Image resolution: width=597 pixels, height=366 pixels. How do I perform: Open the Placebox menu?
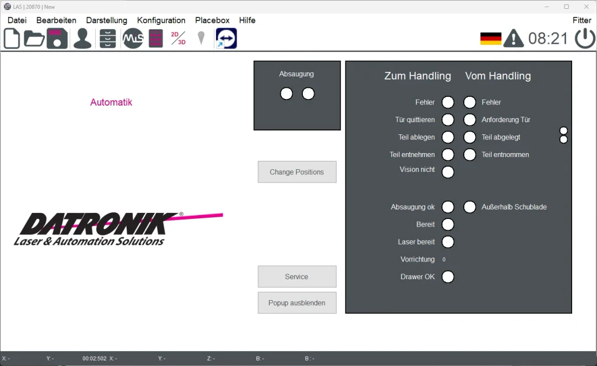[x=212, y=20]
